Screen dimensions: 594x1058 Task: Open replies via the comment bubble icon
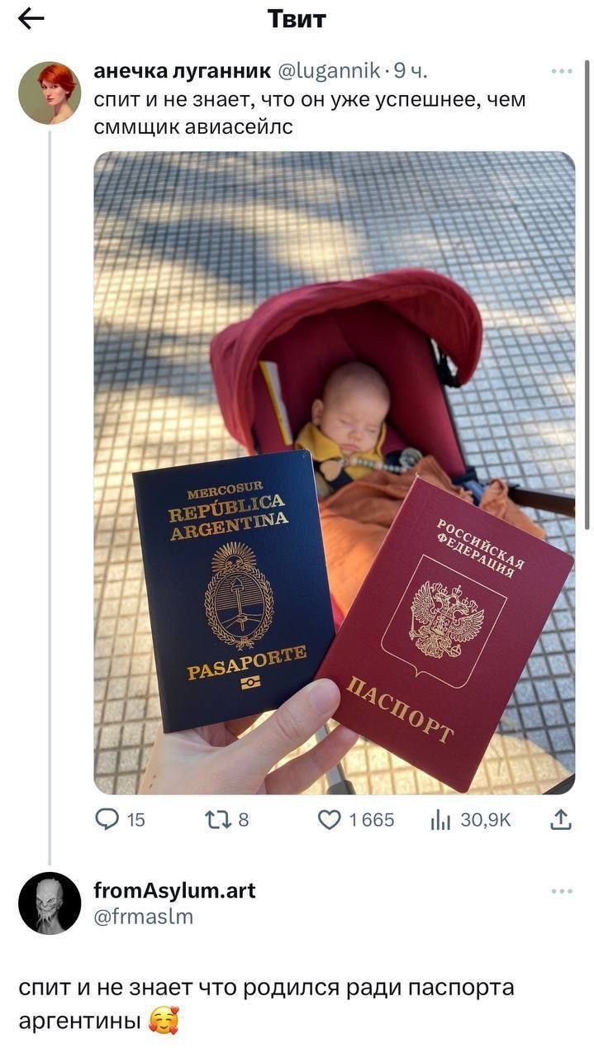tap(108, 819)
